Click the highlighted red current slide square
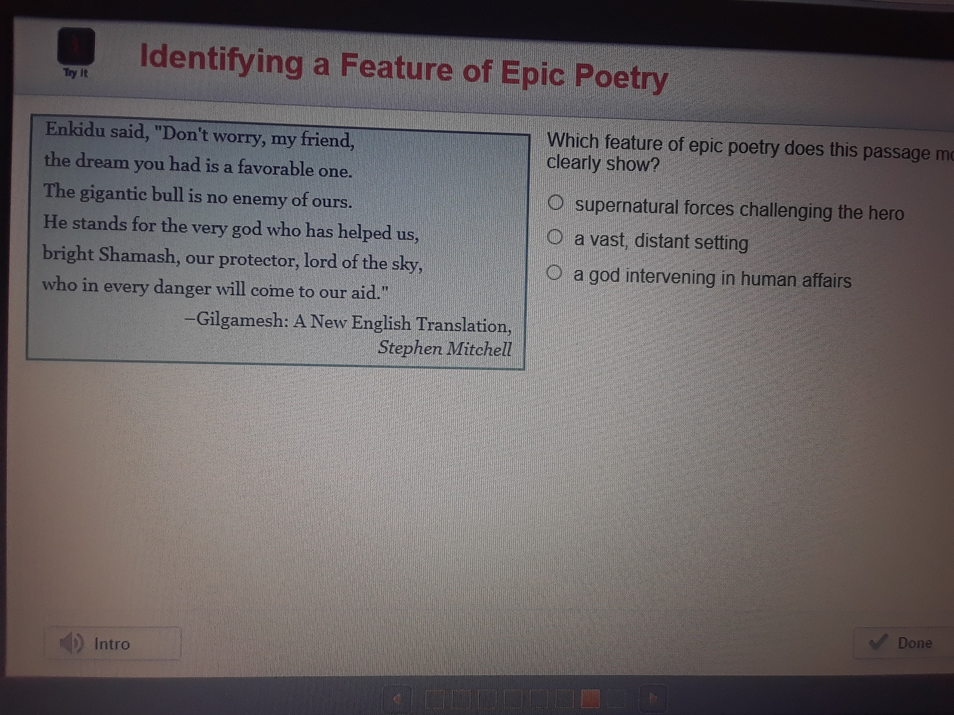 [x=590, y=699]
